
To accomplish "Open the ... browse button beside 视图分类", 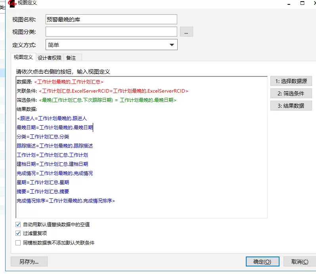I will [186, 32].
